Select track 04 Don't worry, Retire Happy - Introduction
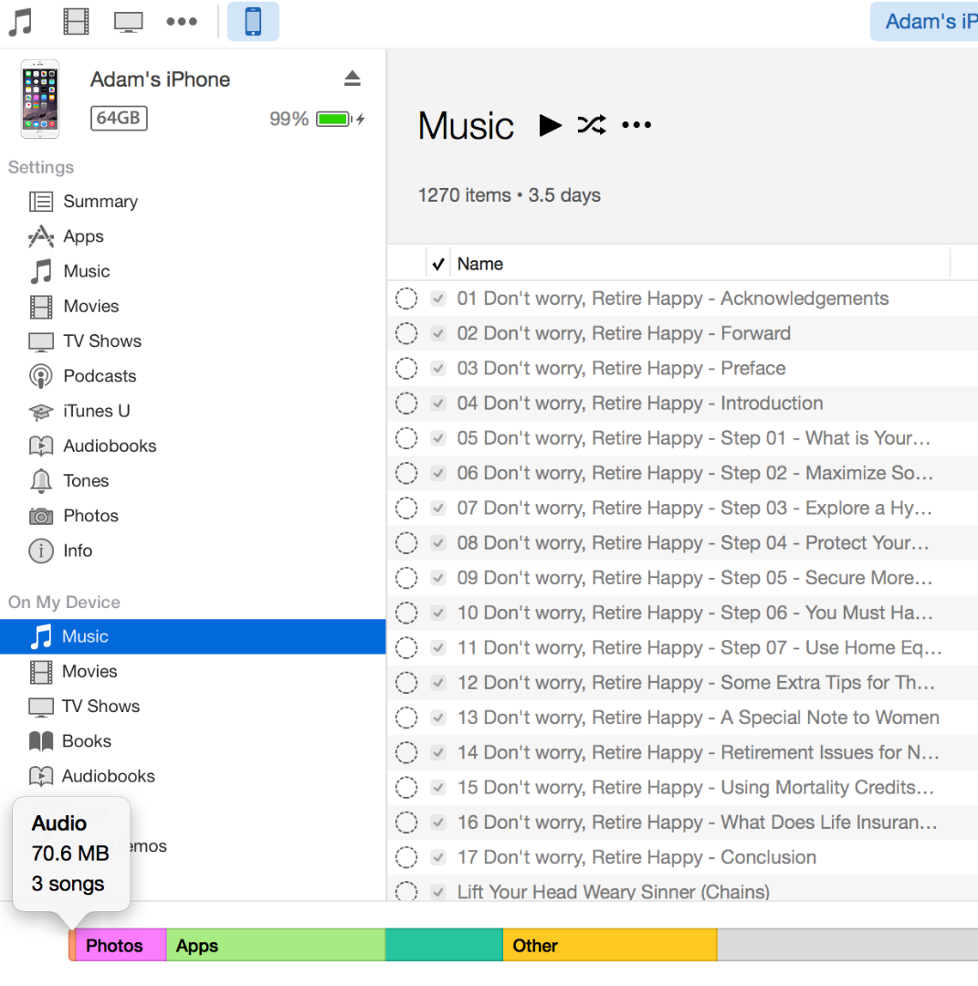Image resolution: width=978 pixels, height=986 pixels. click(x=640, y=404)
